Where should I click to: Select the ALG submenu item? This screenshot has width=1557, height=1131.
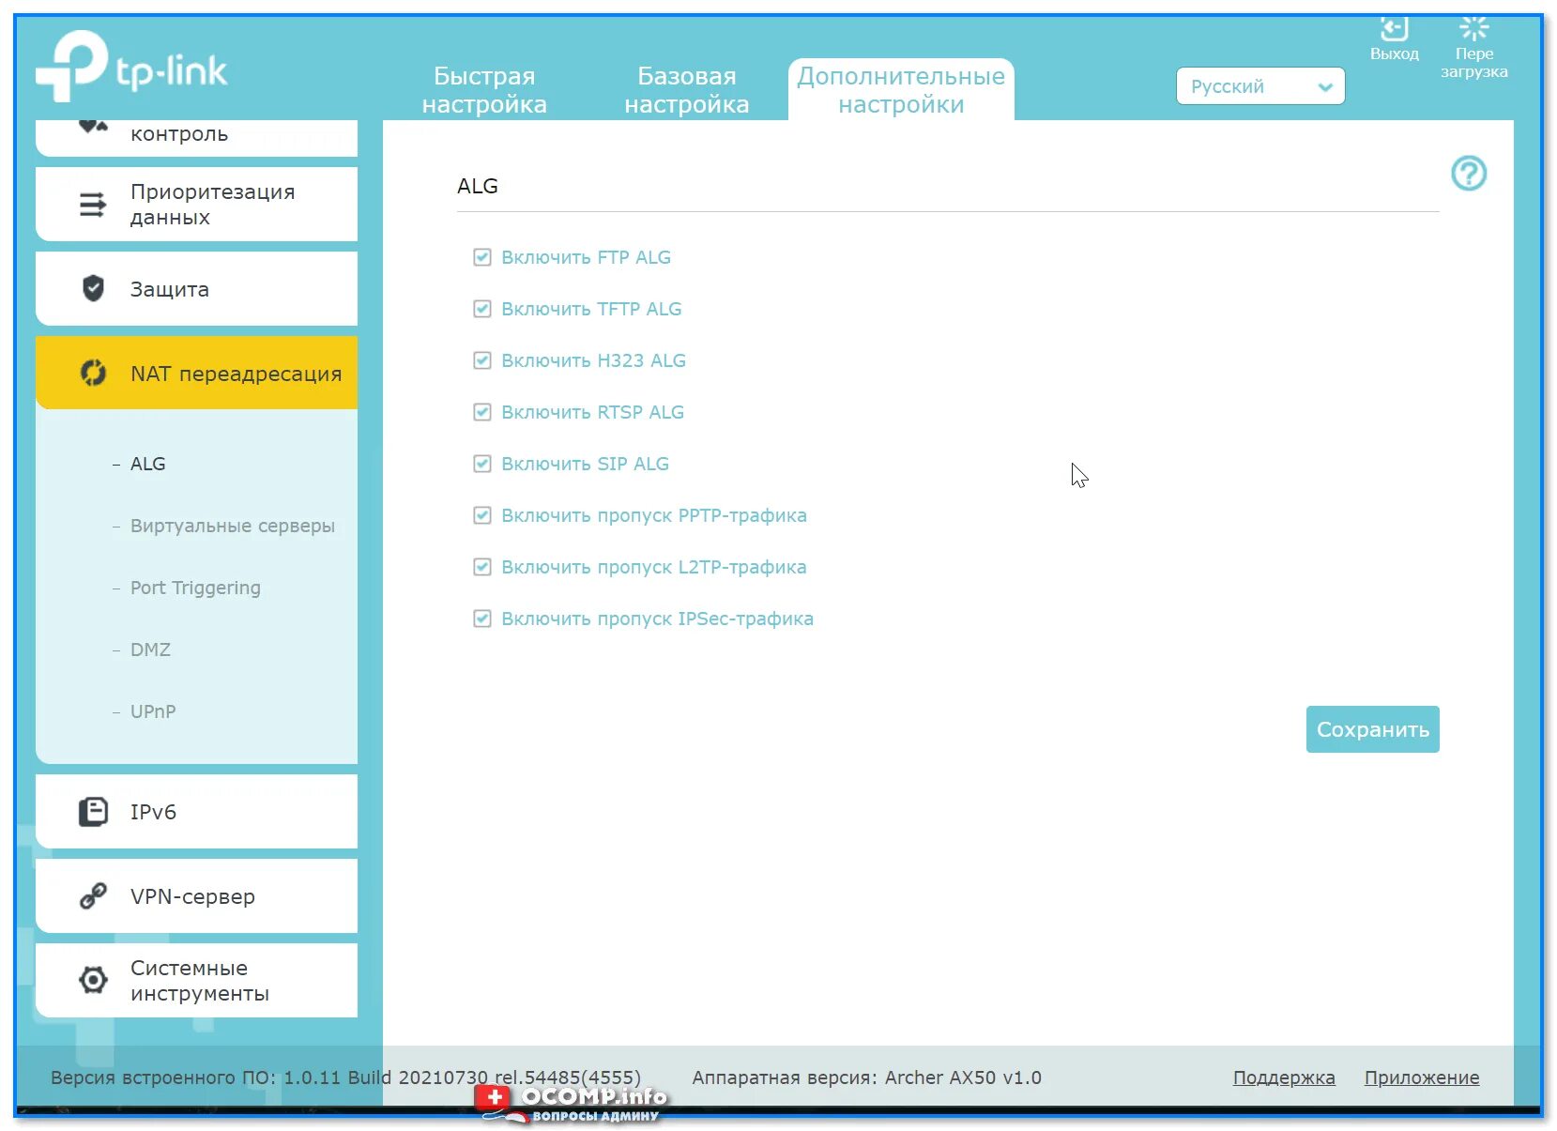point(147,464)
